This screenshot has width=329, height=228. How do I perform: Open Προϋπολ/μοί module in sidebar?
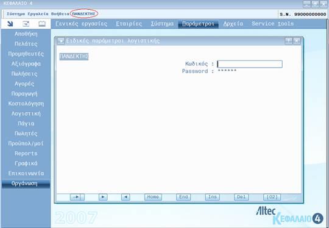point(26,144)
